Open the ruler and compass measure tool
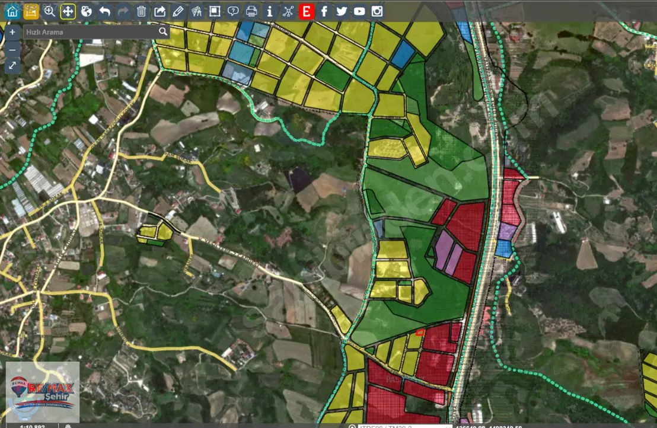This screenshot has height=428, width=657. (x=196, y=11)
